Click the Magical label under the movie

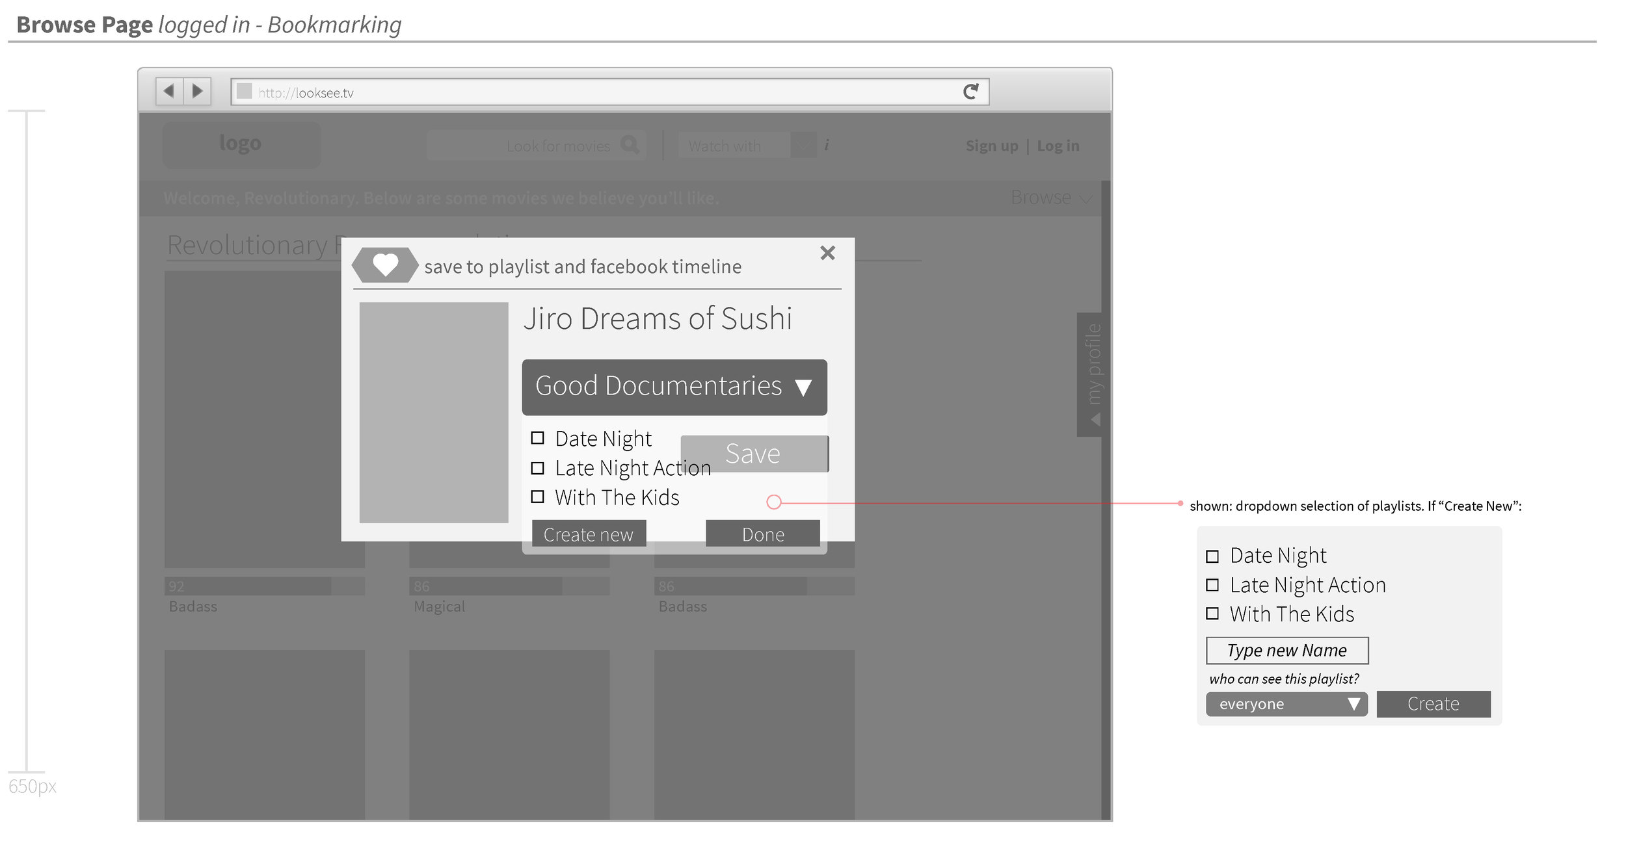pyautogui.click(x=440, y=606)
